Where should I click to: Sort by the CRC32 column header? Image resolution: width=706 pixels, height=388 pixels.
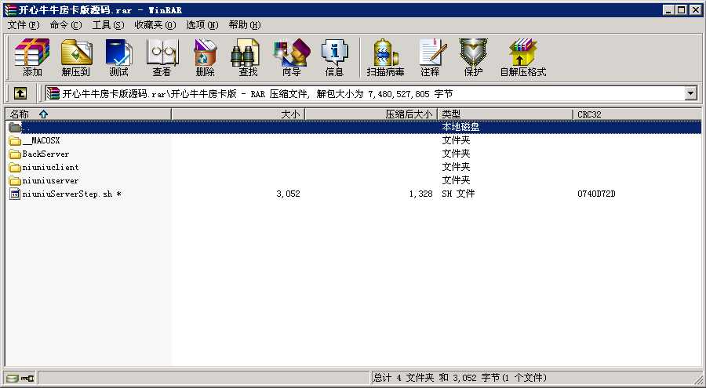[637, 114]
